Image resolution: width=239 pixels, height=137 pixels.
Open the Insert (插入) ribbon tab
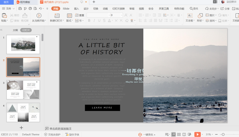point(76,9)
